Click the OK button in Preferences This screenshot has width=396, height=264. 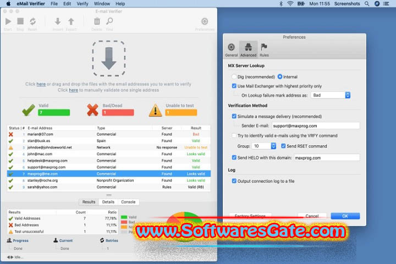[x=345, y=216]
